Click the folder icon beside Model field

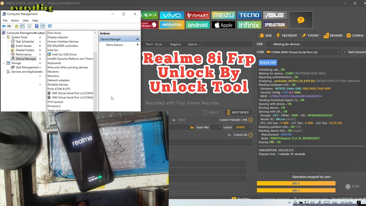(x=174, y=120)
